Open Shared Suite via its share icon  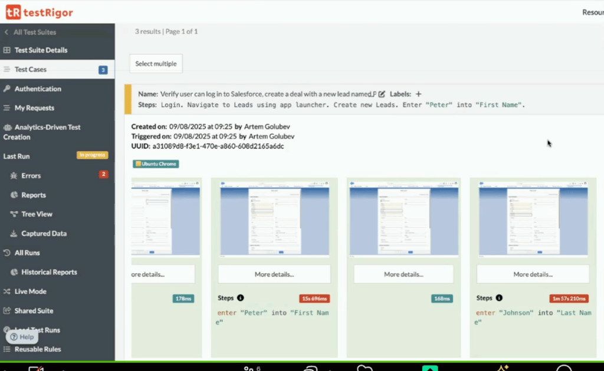6,311
